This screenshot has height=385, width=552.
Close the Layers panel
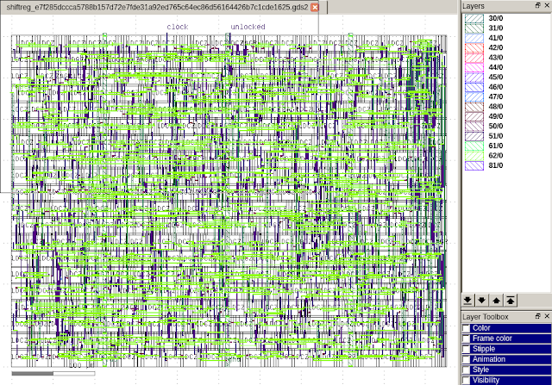point(547,5)
